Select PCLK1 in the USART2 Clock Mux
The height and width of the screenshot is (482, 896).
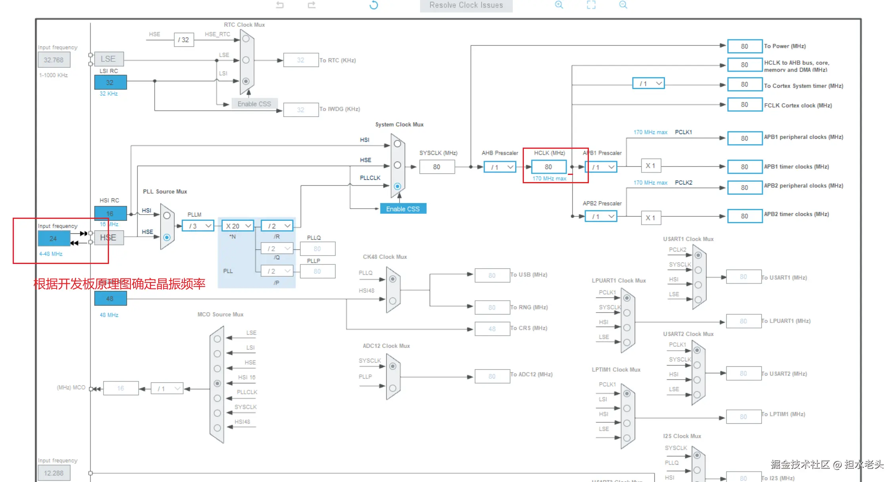(697, 350)
